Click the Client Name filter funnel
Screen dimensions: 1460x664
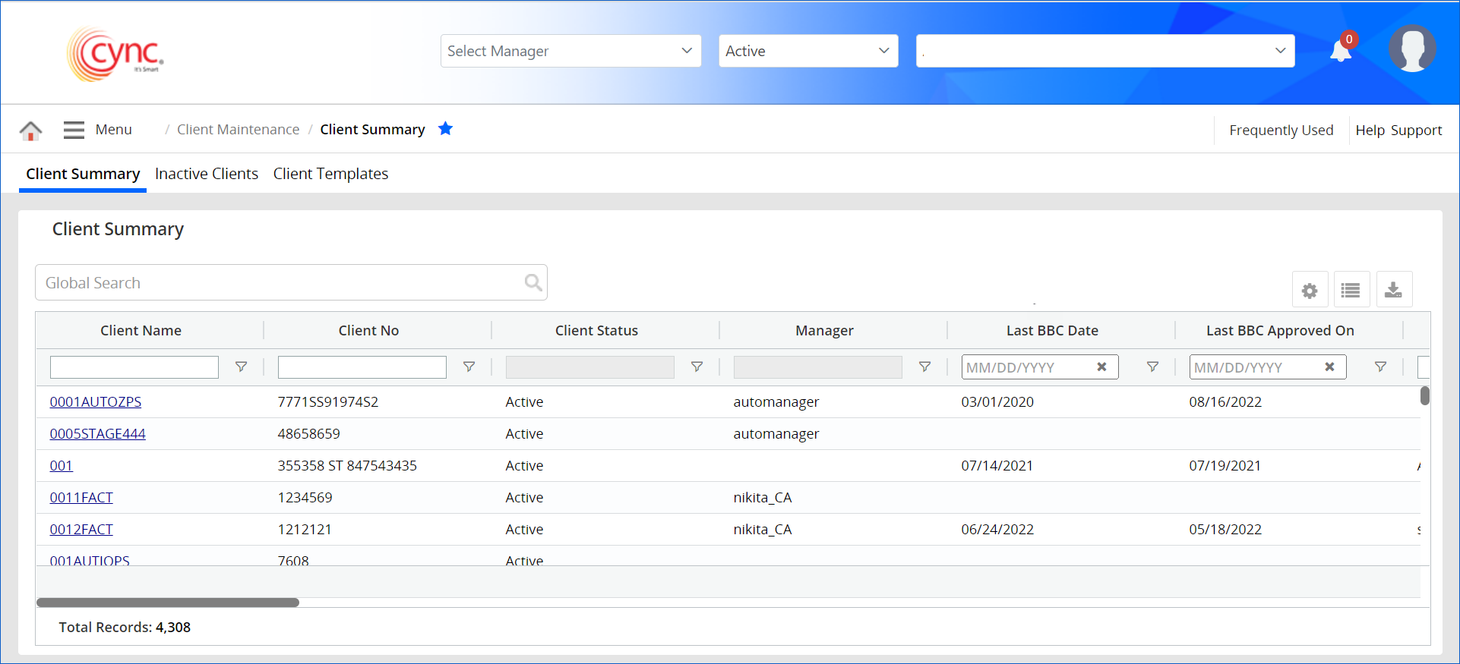241,367
